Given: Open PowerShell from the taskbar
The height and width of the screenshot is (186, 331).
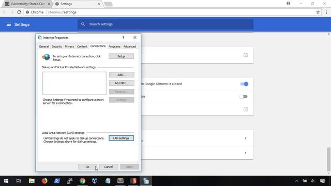Looking at the screenshot, I should point(57,181).
